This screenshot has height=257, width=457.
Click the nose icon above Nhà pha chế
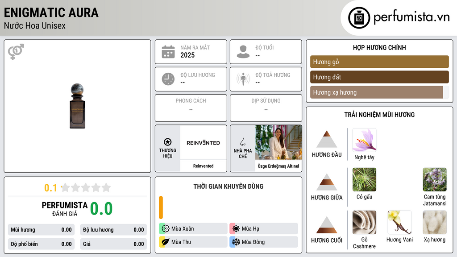pyautogui.click(x=243, y=142)
